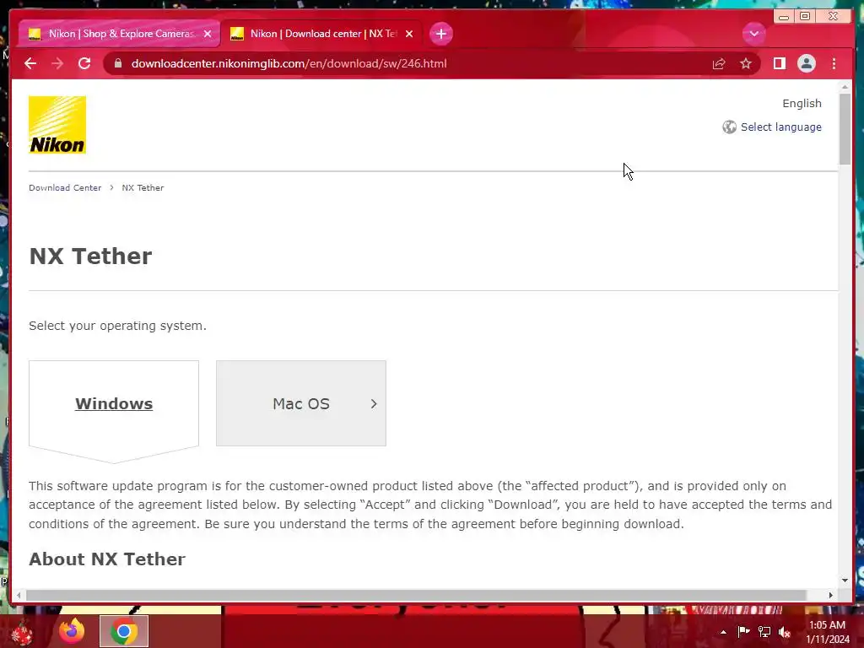
Task: Open the Chrome three-dot menu
Action: (x=834, y=63)
